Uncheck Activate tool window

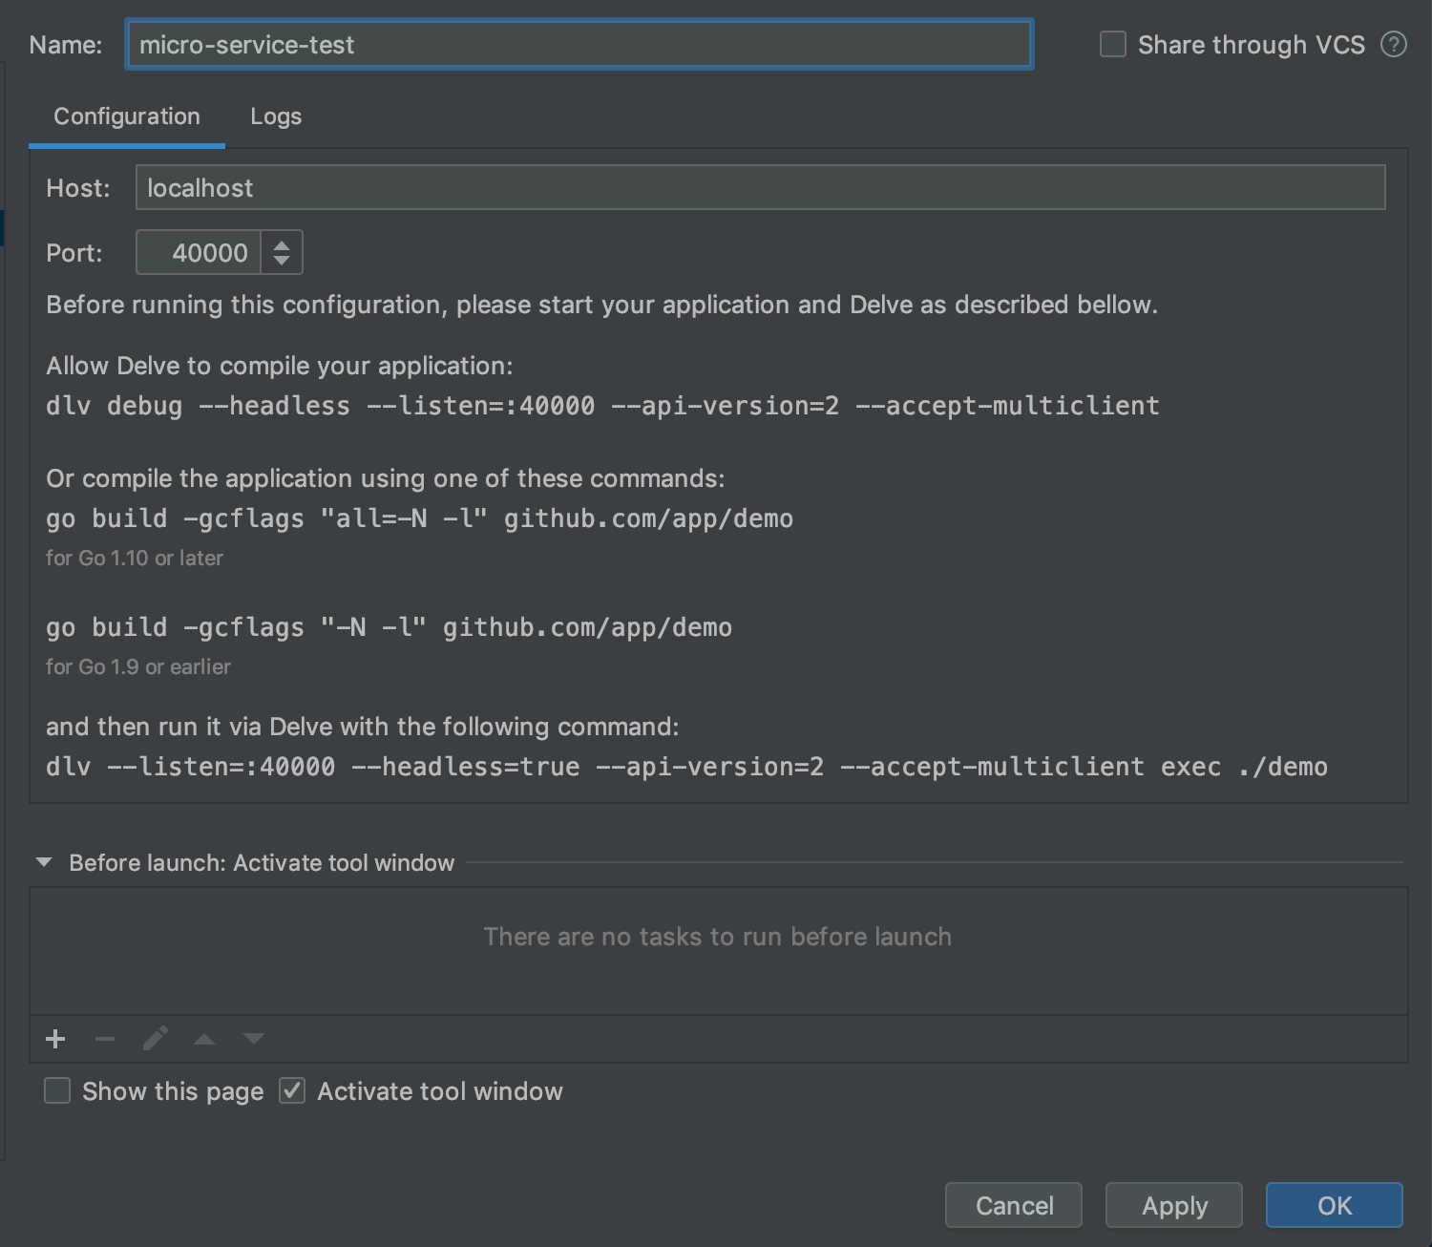click(291, 1090)
